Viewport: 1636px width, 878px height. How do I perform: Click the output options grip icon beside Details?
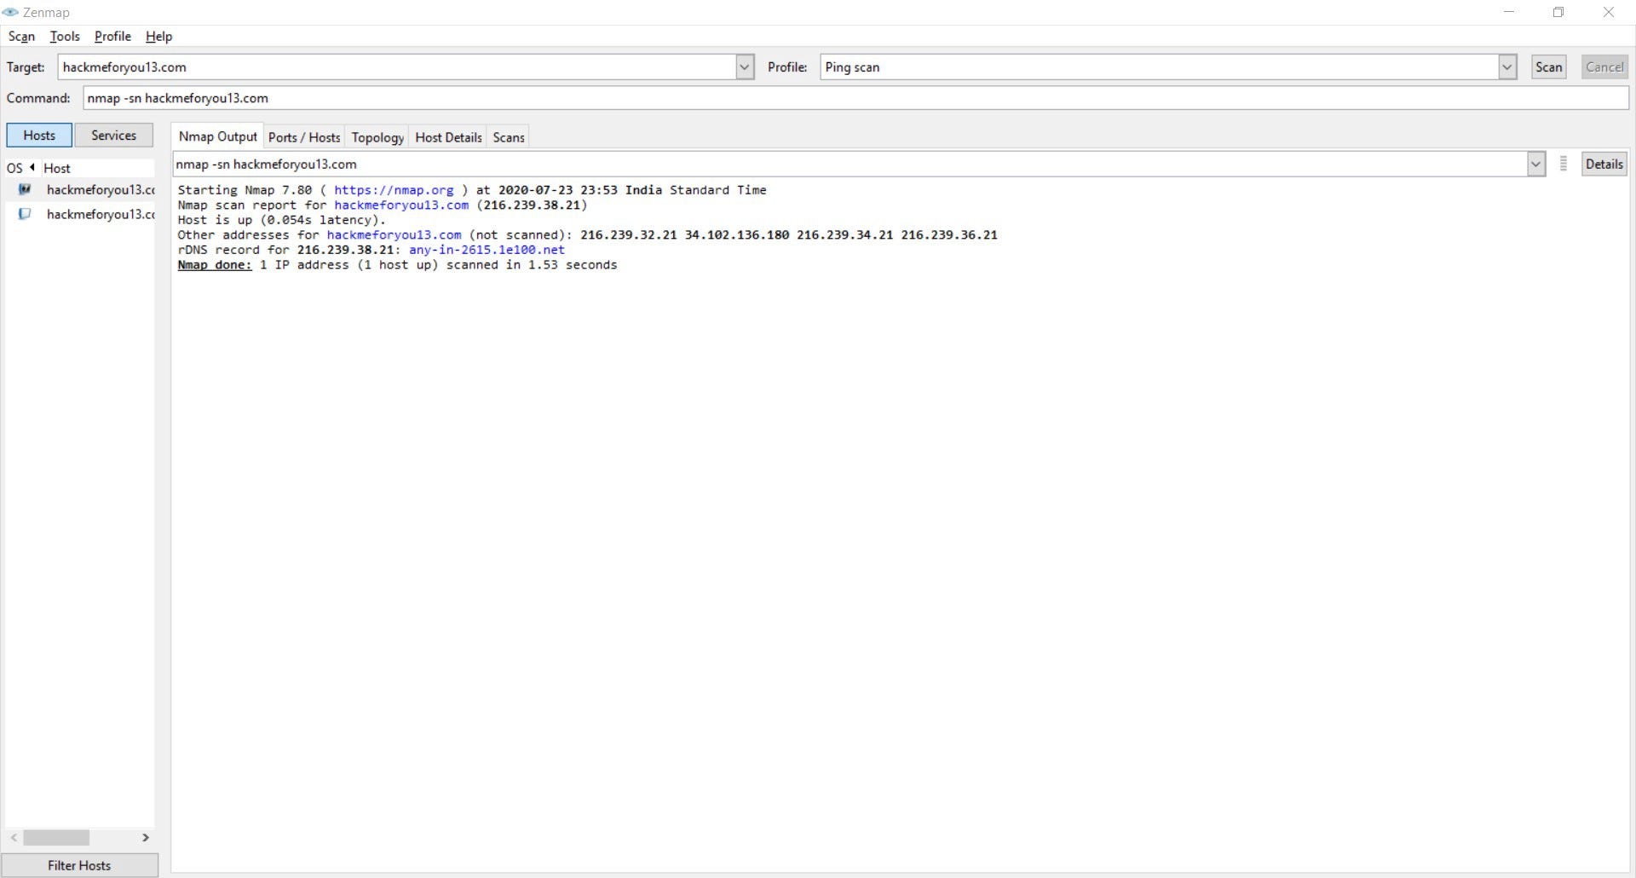pos(1564,164)
